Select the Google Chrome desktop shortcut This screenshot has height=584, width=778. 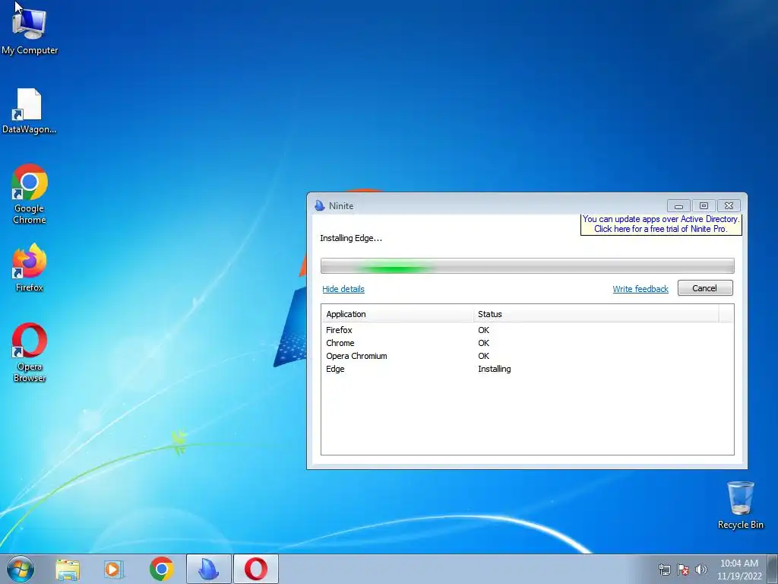click(x=30, y=194)
